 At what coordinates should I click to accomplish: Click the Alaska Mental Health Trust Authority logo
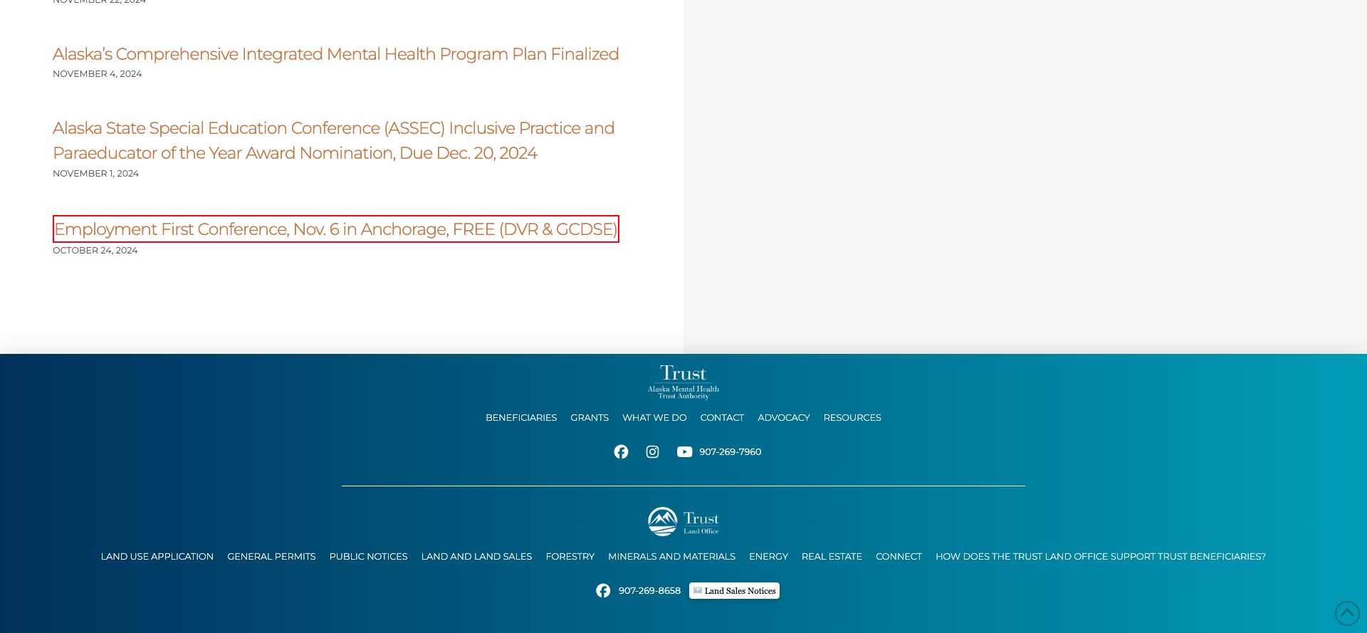coord(683,382)
